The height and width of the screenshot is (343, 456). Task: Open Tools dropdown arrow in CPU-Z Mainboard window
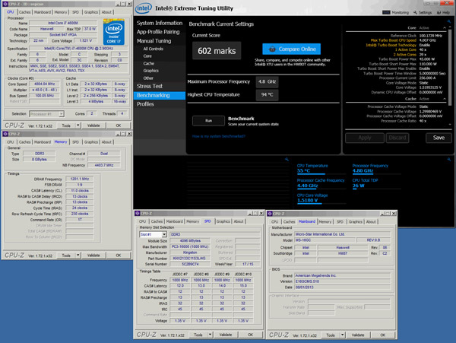tap(342, 335)
